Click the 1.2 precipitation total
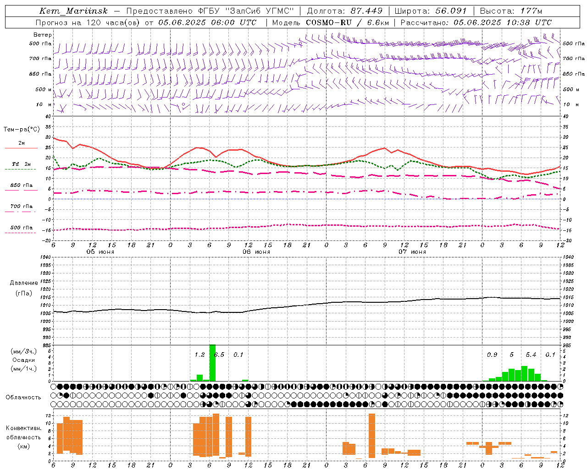The height and width of the screenshot is (469, 587). click(199, 354)
